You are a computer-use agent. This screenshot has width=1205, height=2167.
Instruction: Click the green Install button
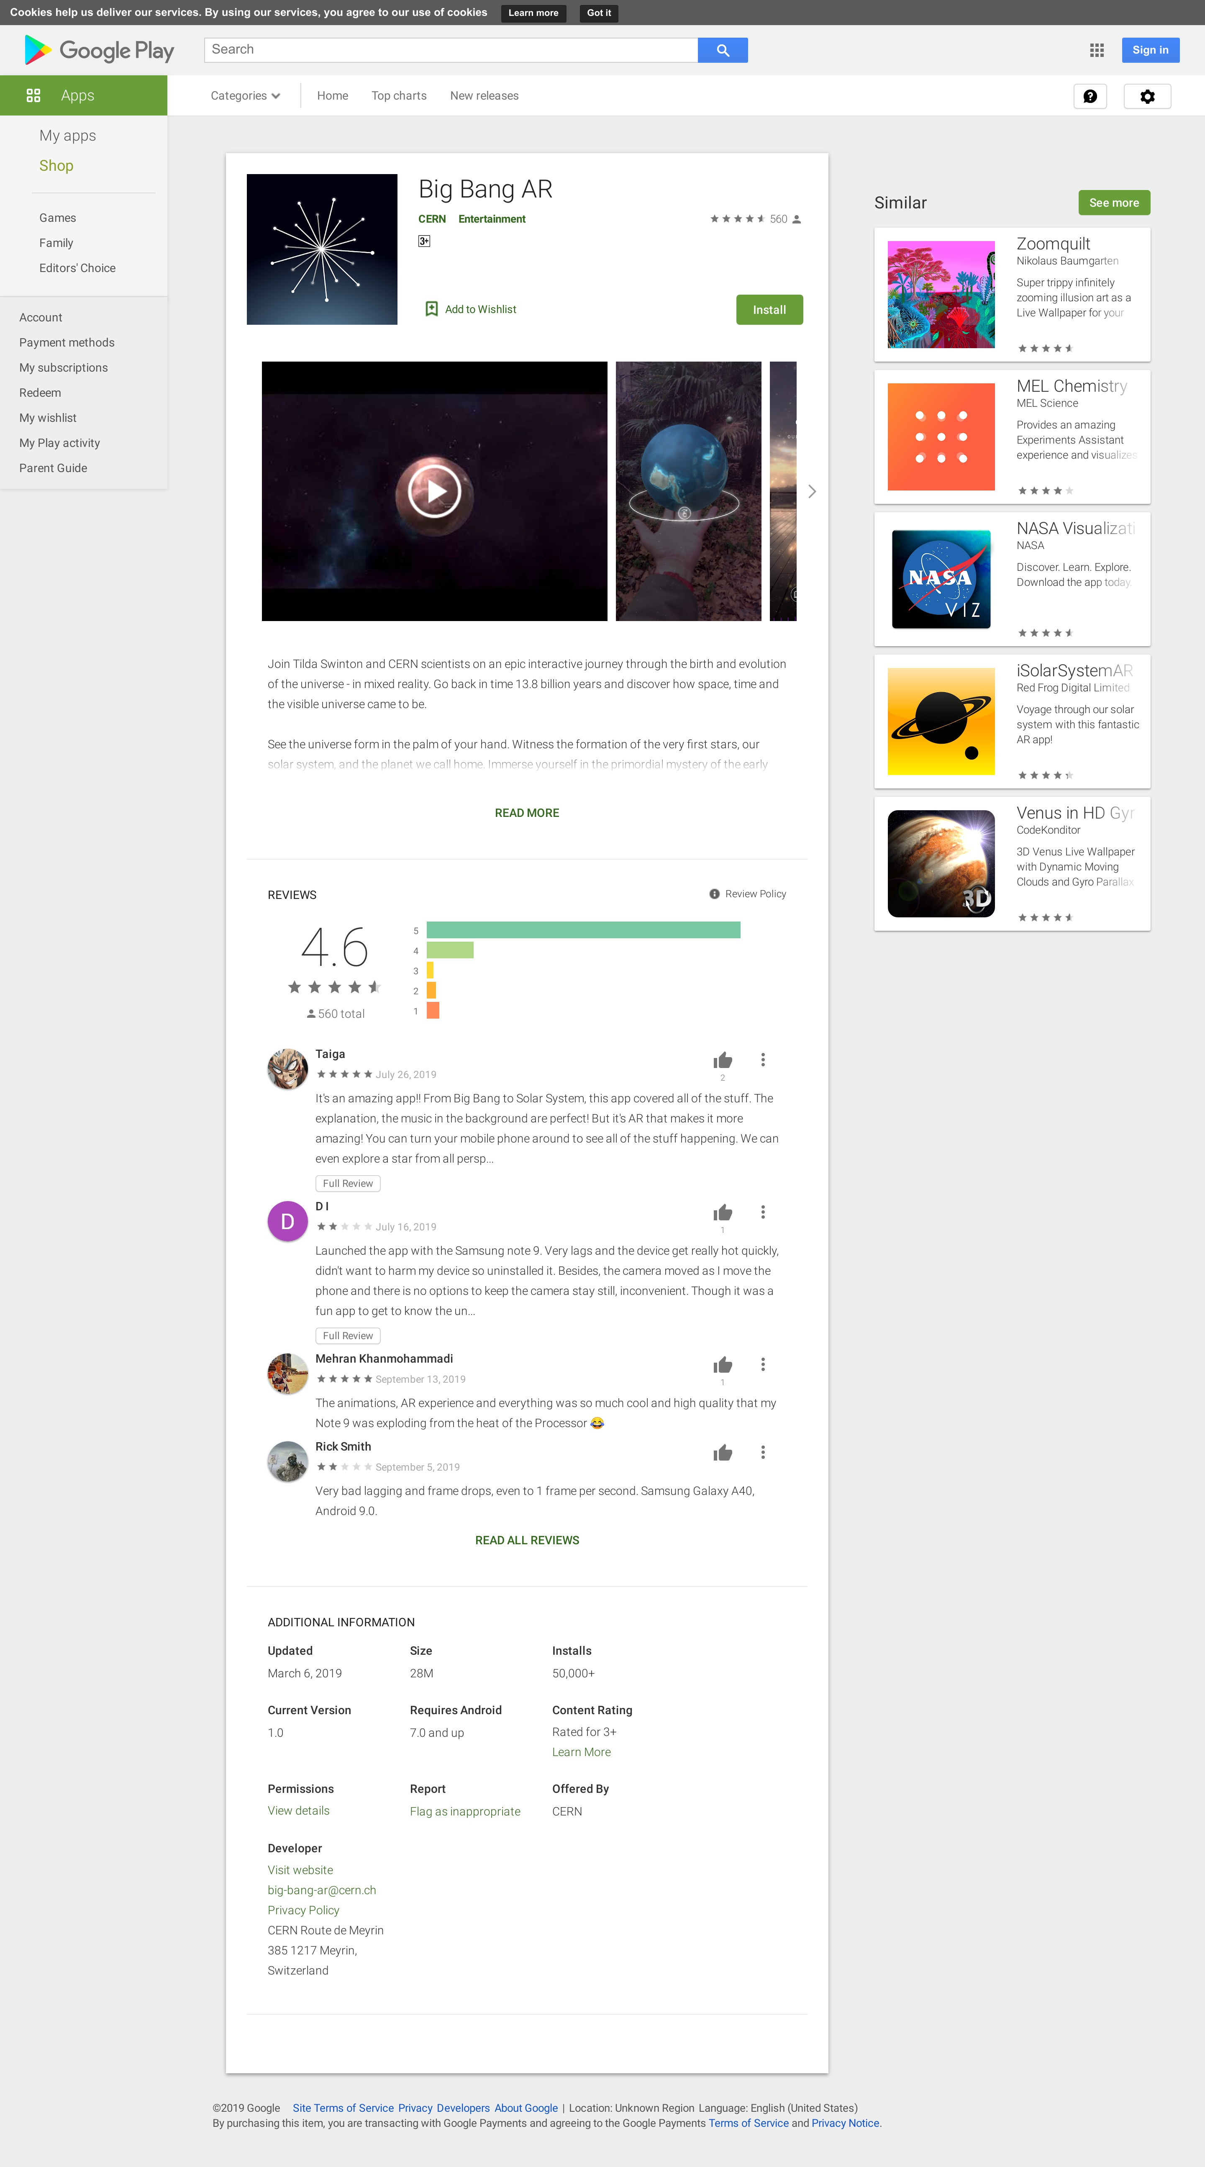point(769,310)
